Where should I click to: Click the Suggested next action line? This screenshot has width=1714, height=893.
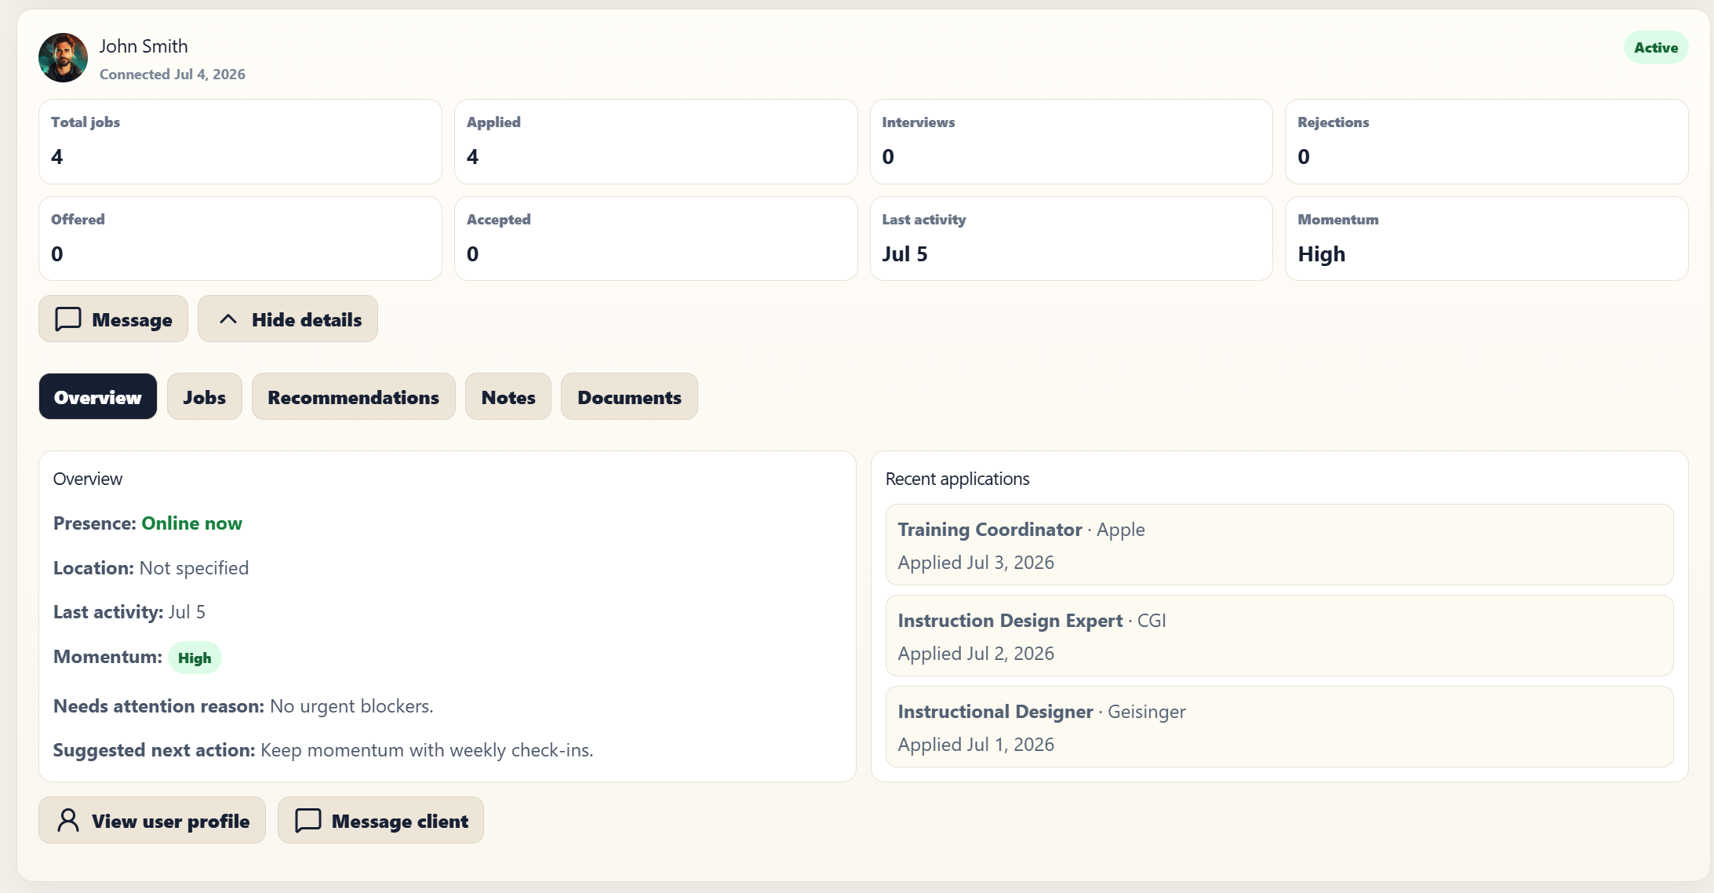323,750
